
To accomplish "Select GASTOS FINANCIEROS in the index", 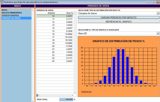I will pos(12,13).
